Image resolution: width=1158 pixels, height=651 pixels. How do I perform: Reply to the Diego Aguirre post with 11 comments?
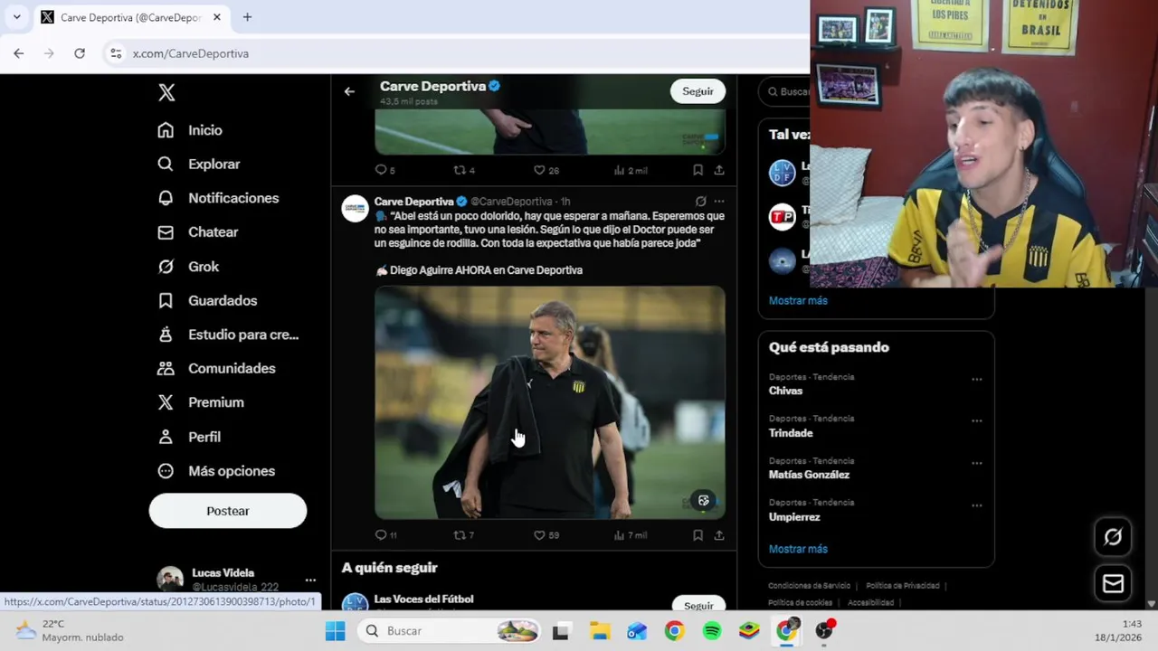pyautogui.click(x=386, y=535)
